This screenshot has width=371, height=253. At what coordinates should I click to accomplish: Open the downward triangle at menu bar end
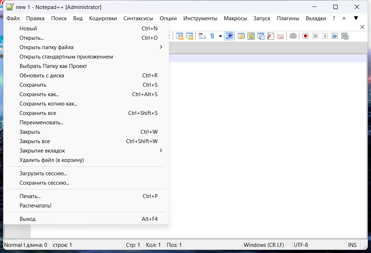pos(356,18)
